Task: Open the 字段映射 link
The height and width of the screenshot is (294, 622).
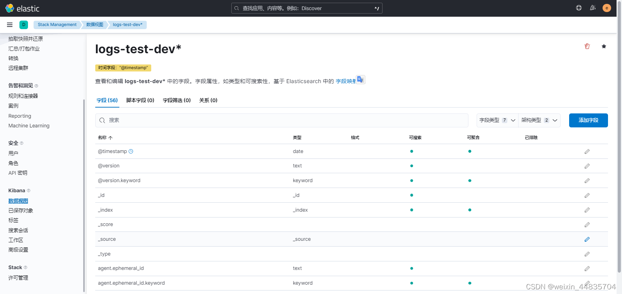Action: pos(346,81)
